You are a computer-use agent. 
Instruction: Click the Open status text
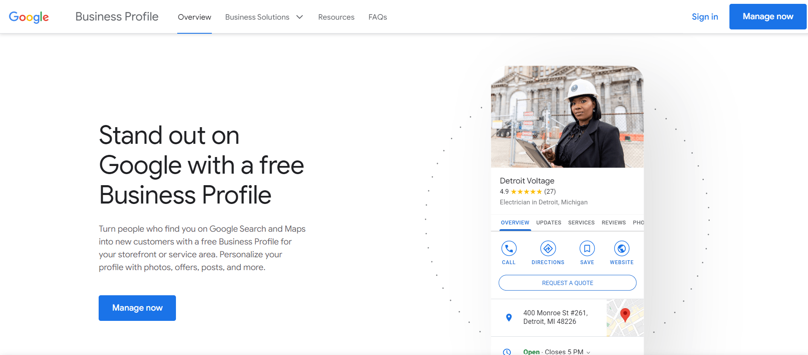click(x=531, y=352)
